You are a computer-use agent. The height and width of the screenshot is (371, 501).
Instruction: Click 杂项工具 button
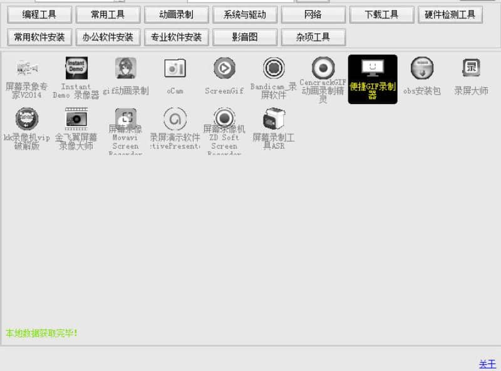pyautogui.click(x=313, y=38)
